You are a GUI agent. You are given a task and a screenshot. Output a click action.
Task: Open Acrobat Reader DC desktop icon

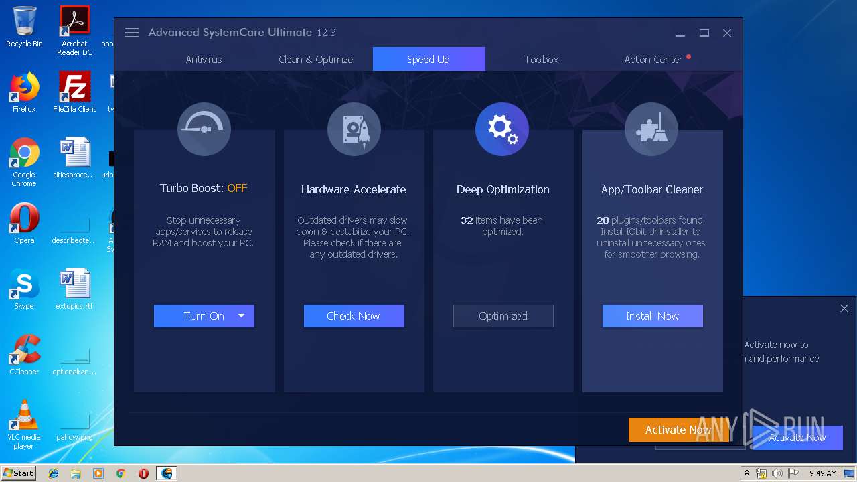click(x=74, y=31)
